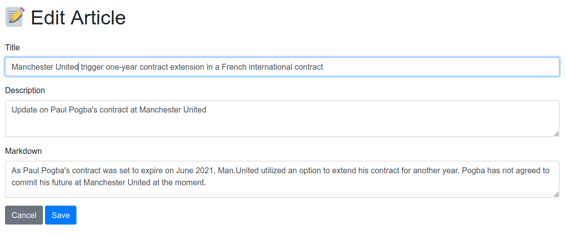Screen dimensions: 566x236
Task: Click empty area of Description box below text
Action: point(282,126)
